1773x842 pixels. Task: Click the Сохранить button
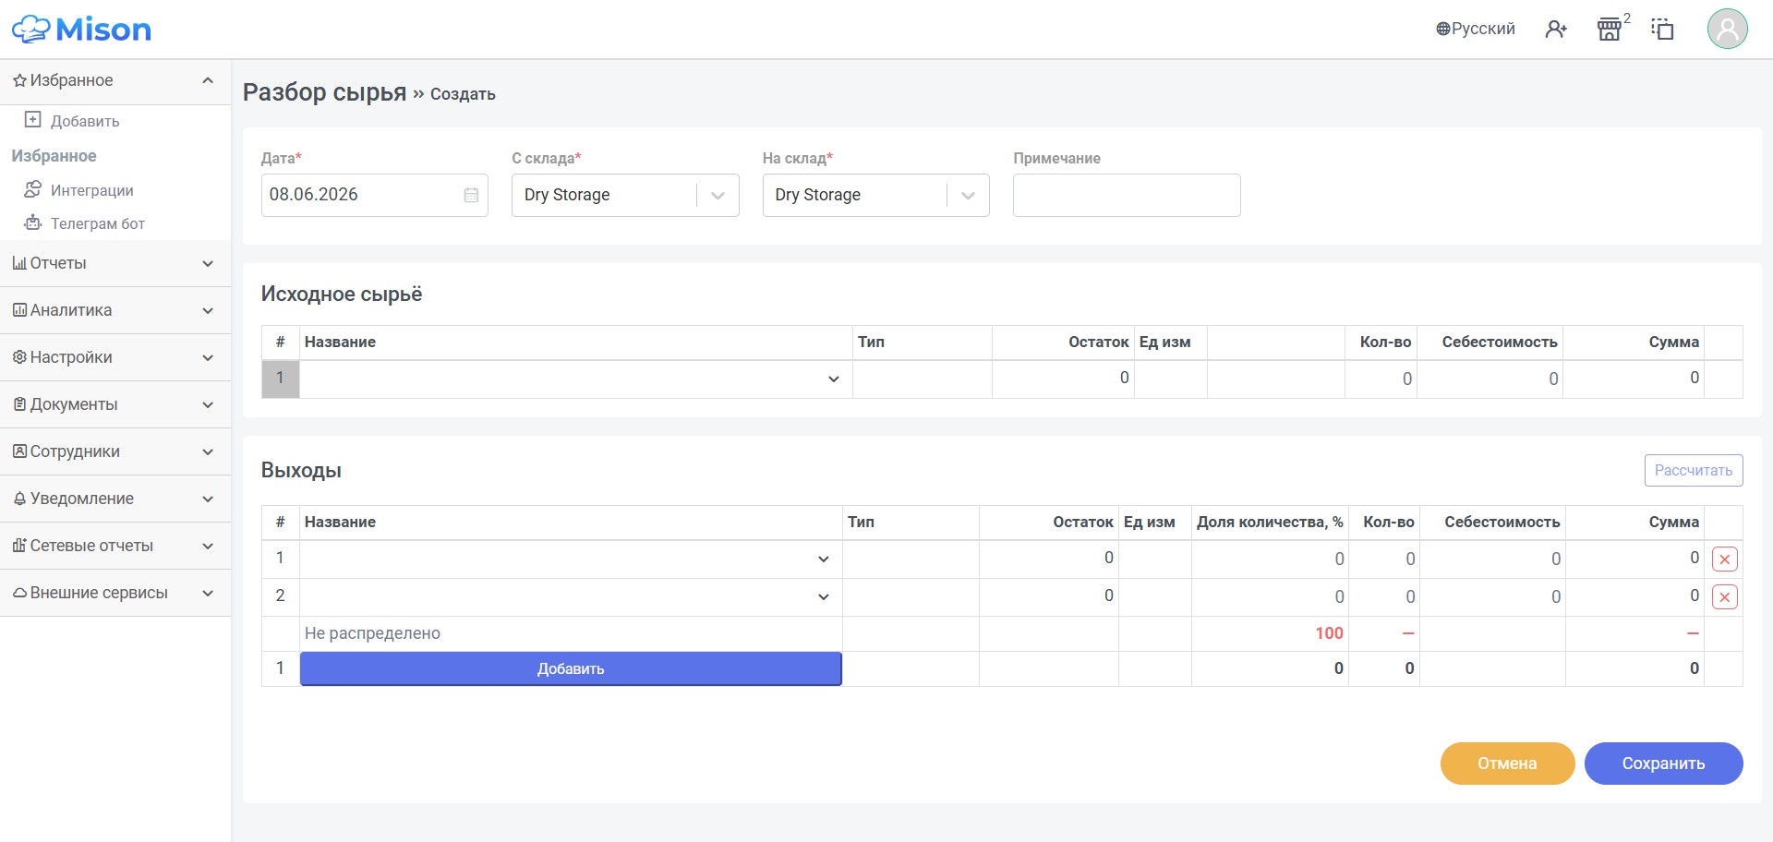click(1663, 764)
